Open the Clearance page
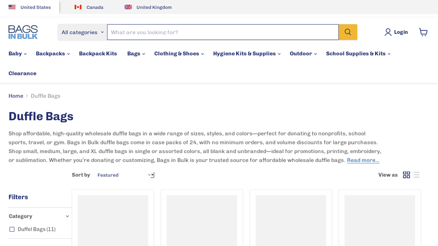The width and height of the screenshot is (438, 246). pos(22,73)
